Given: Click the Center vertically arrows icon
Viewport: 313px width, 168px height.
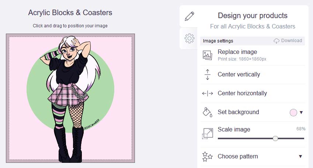Looking at the screenshot, I should coord(208,75).
